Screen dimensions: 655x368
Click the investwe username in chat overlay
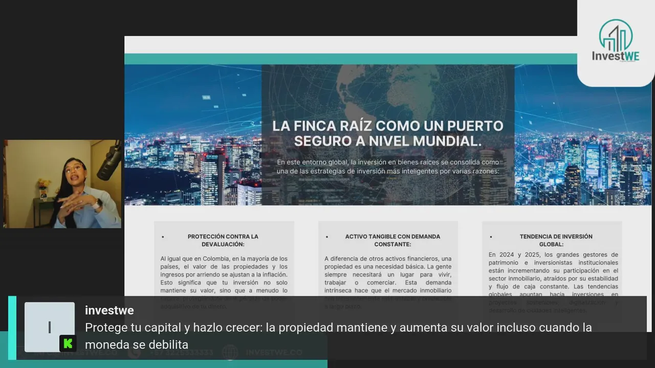coord(110,310)
